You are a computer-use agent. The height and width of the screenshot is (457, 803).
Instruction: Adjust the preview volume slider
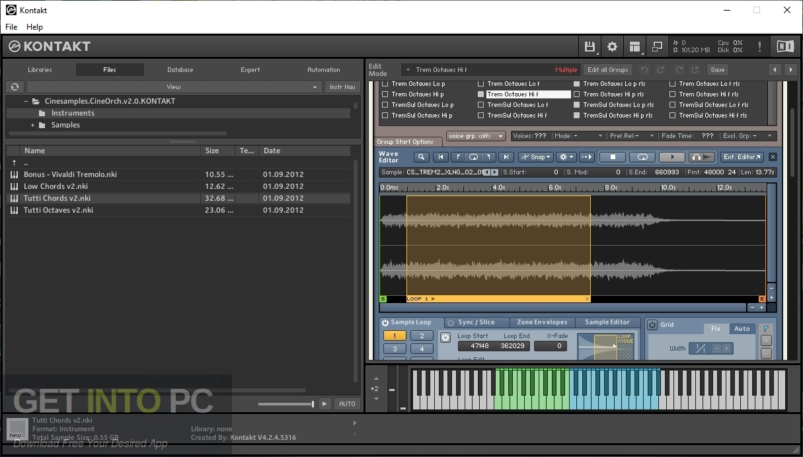286,404
